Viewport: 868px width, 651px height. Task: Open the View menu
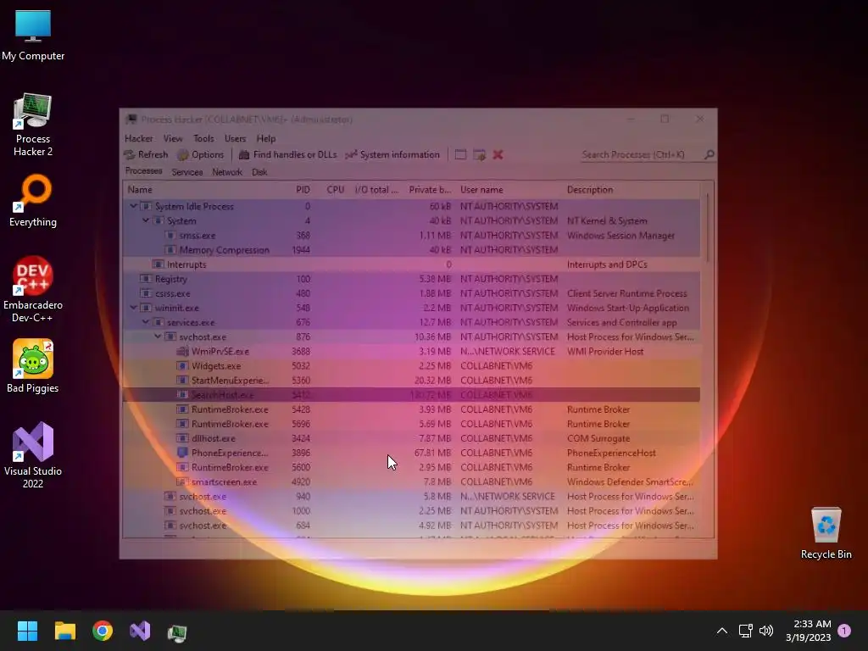(173, 138)
